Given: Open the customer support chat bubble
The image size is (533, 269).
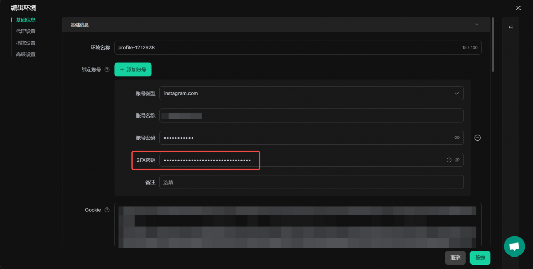Looking at the screenshot, I should click(514, 247).
